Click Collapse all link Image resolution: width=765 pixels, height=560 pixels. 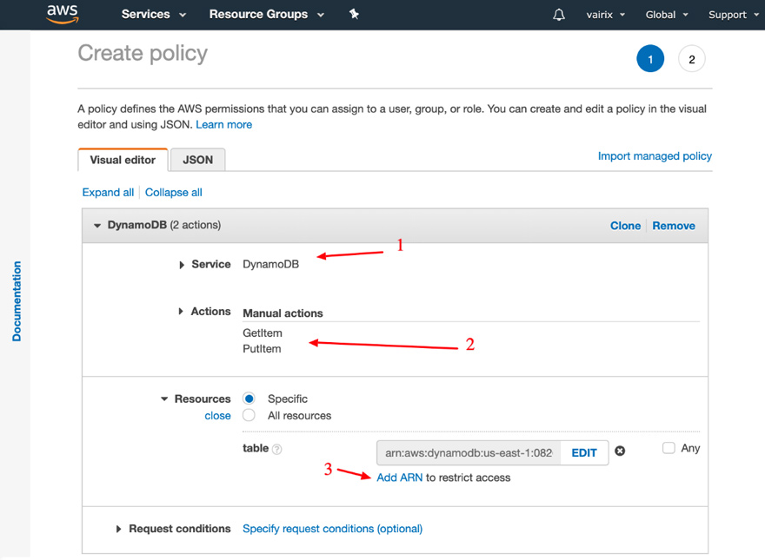pos(174,193)
